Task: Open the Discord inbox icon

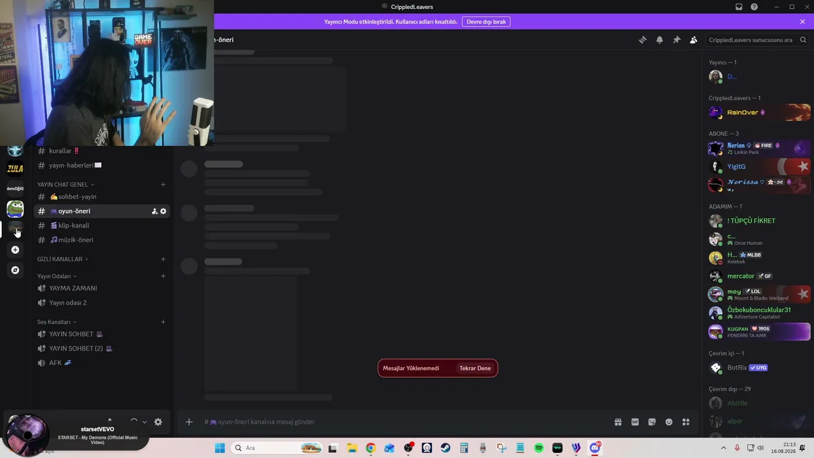Action: (739, 7)
